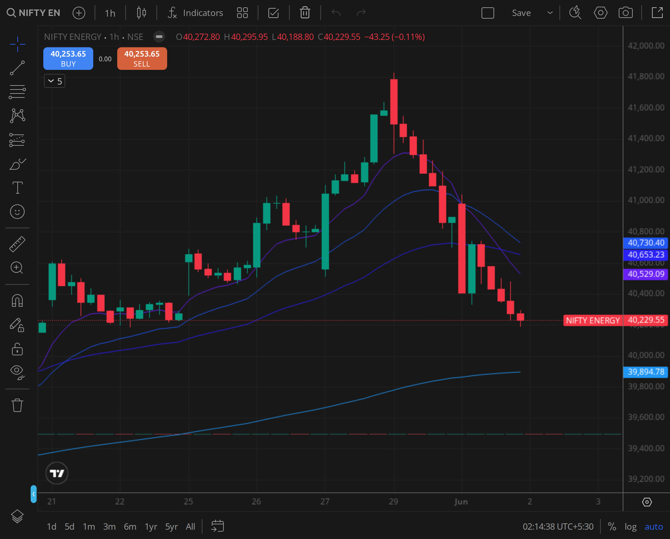Set chart range to 3m

[109, 526]
